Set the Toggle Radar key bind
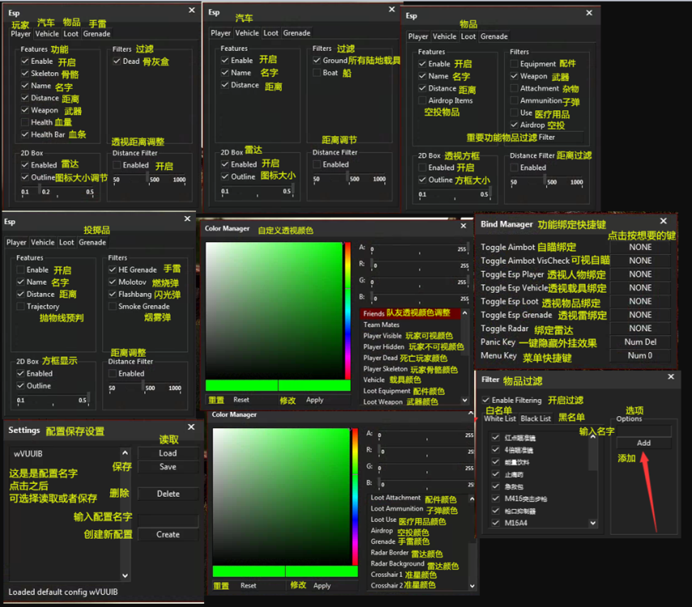692x607 pixels. 639,329
